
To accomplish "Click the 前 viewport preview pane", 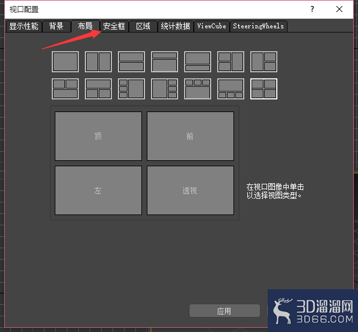I will pos(190,136).
